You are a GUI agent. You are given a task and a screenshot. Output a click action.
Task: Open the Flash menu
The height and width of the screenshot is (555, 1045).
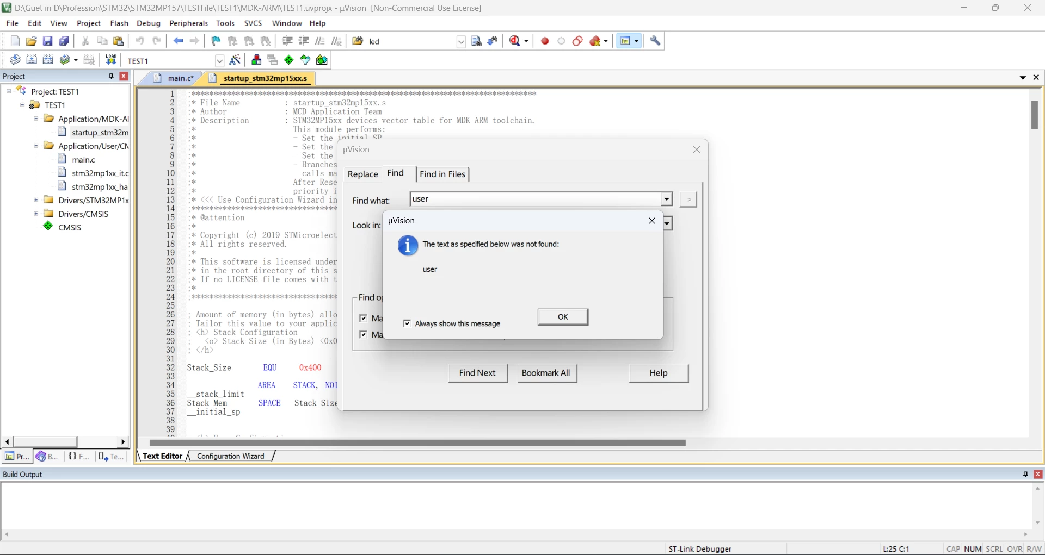[x=119, y=23]
